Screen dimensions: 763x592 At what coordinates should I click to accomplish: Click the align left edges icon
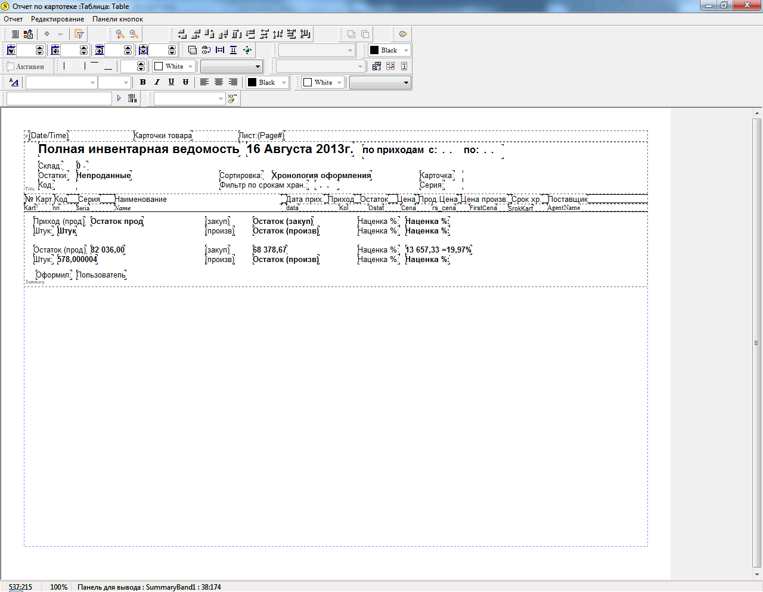click(x=182, y=34)
